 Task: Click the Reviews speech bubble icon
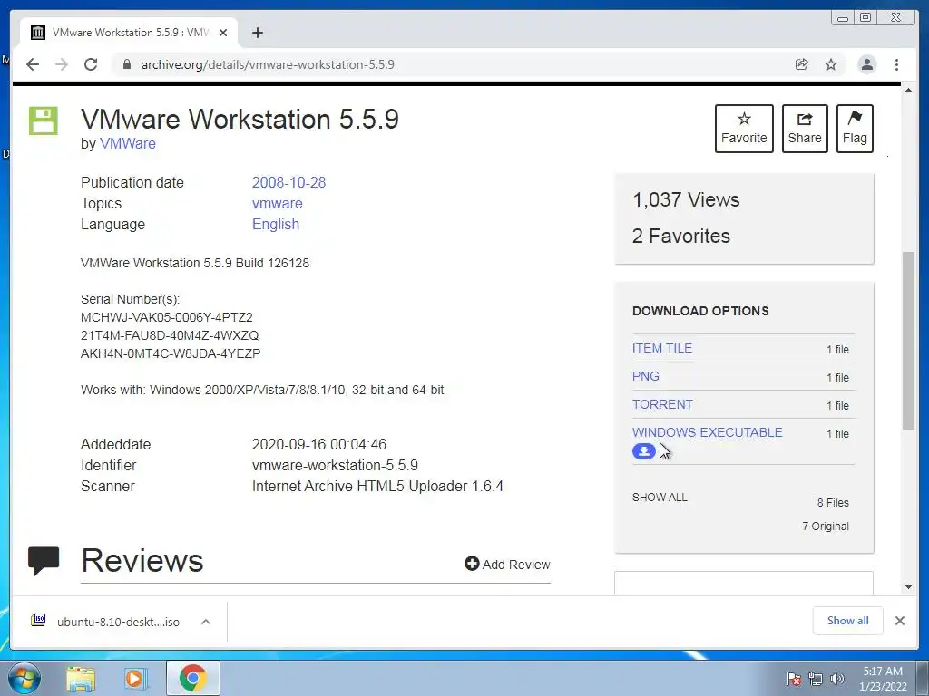[44, 561]
